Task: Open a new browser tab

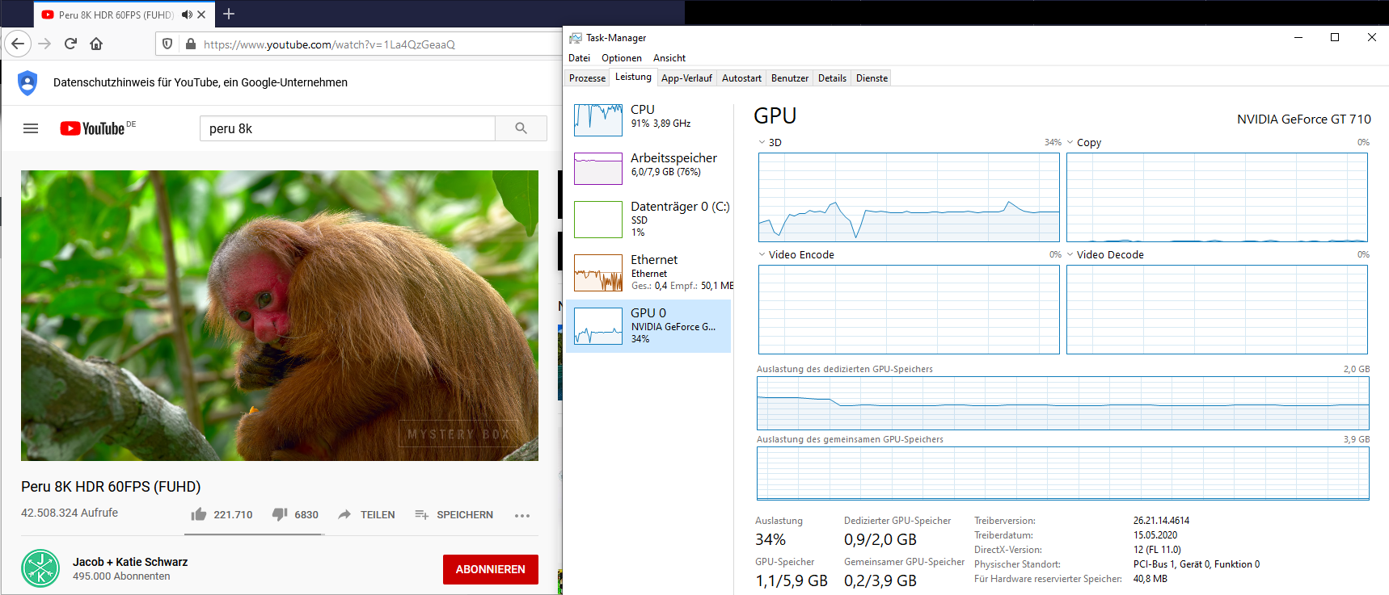Action: pyautogui.click(x=229, y=14)
